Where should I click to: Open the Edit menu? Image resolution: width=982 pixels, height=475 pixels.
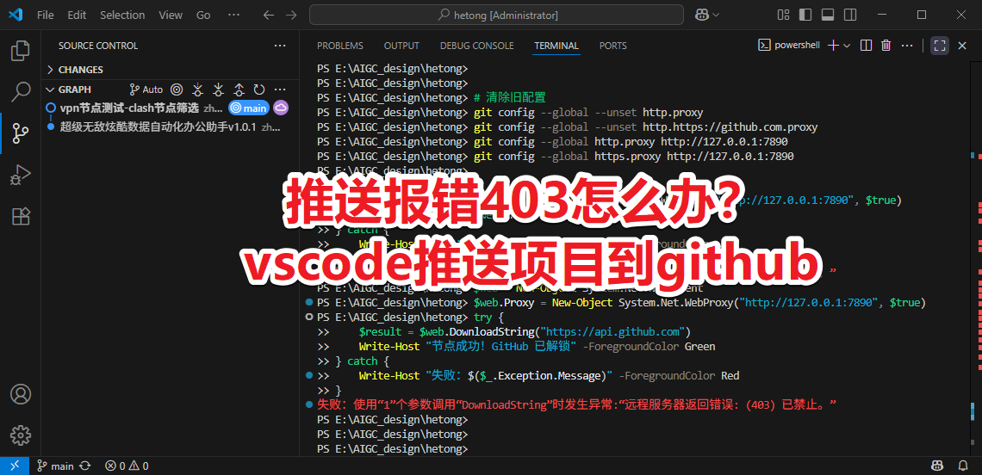[77, 15]
